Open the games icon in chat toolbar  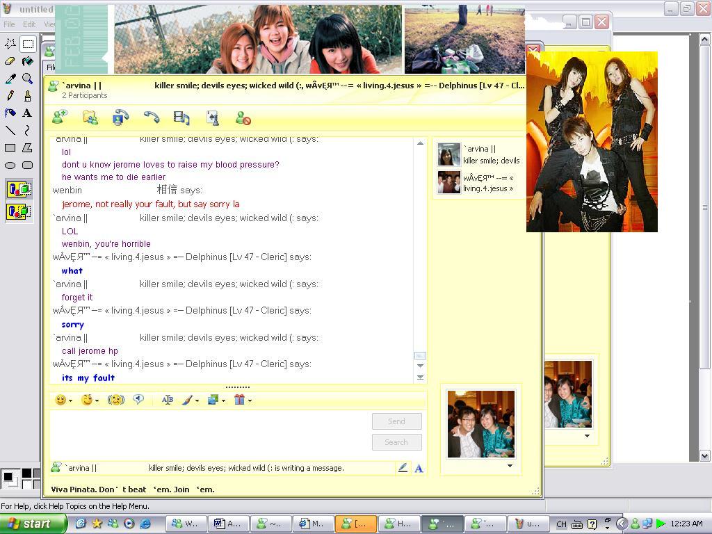(213, 118)
